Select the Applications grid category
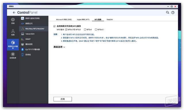Screen dimensions: 184x110 point(13,55)
